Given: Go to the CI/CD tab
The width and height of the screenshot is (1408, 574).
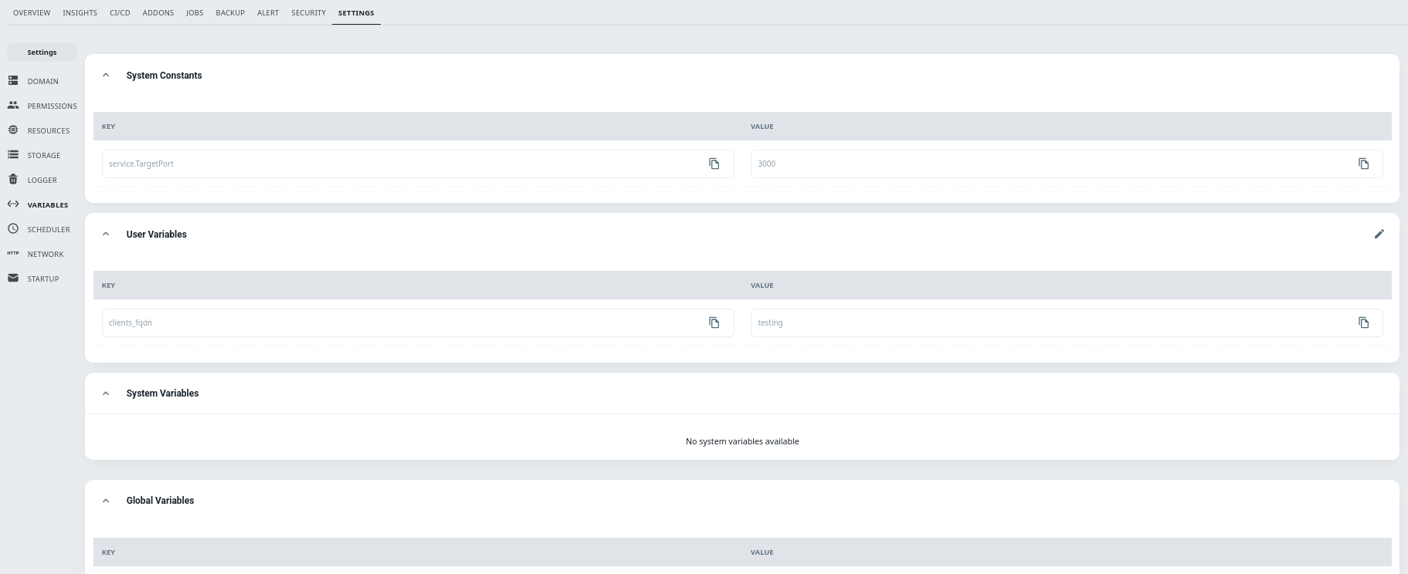Looking at the screenshot, I should coord(120,12).
